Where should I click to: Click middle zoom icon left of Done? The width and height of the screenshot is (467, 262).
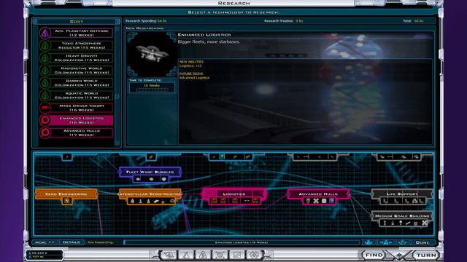coord(386,242)
